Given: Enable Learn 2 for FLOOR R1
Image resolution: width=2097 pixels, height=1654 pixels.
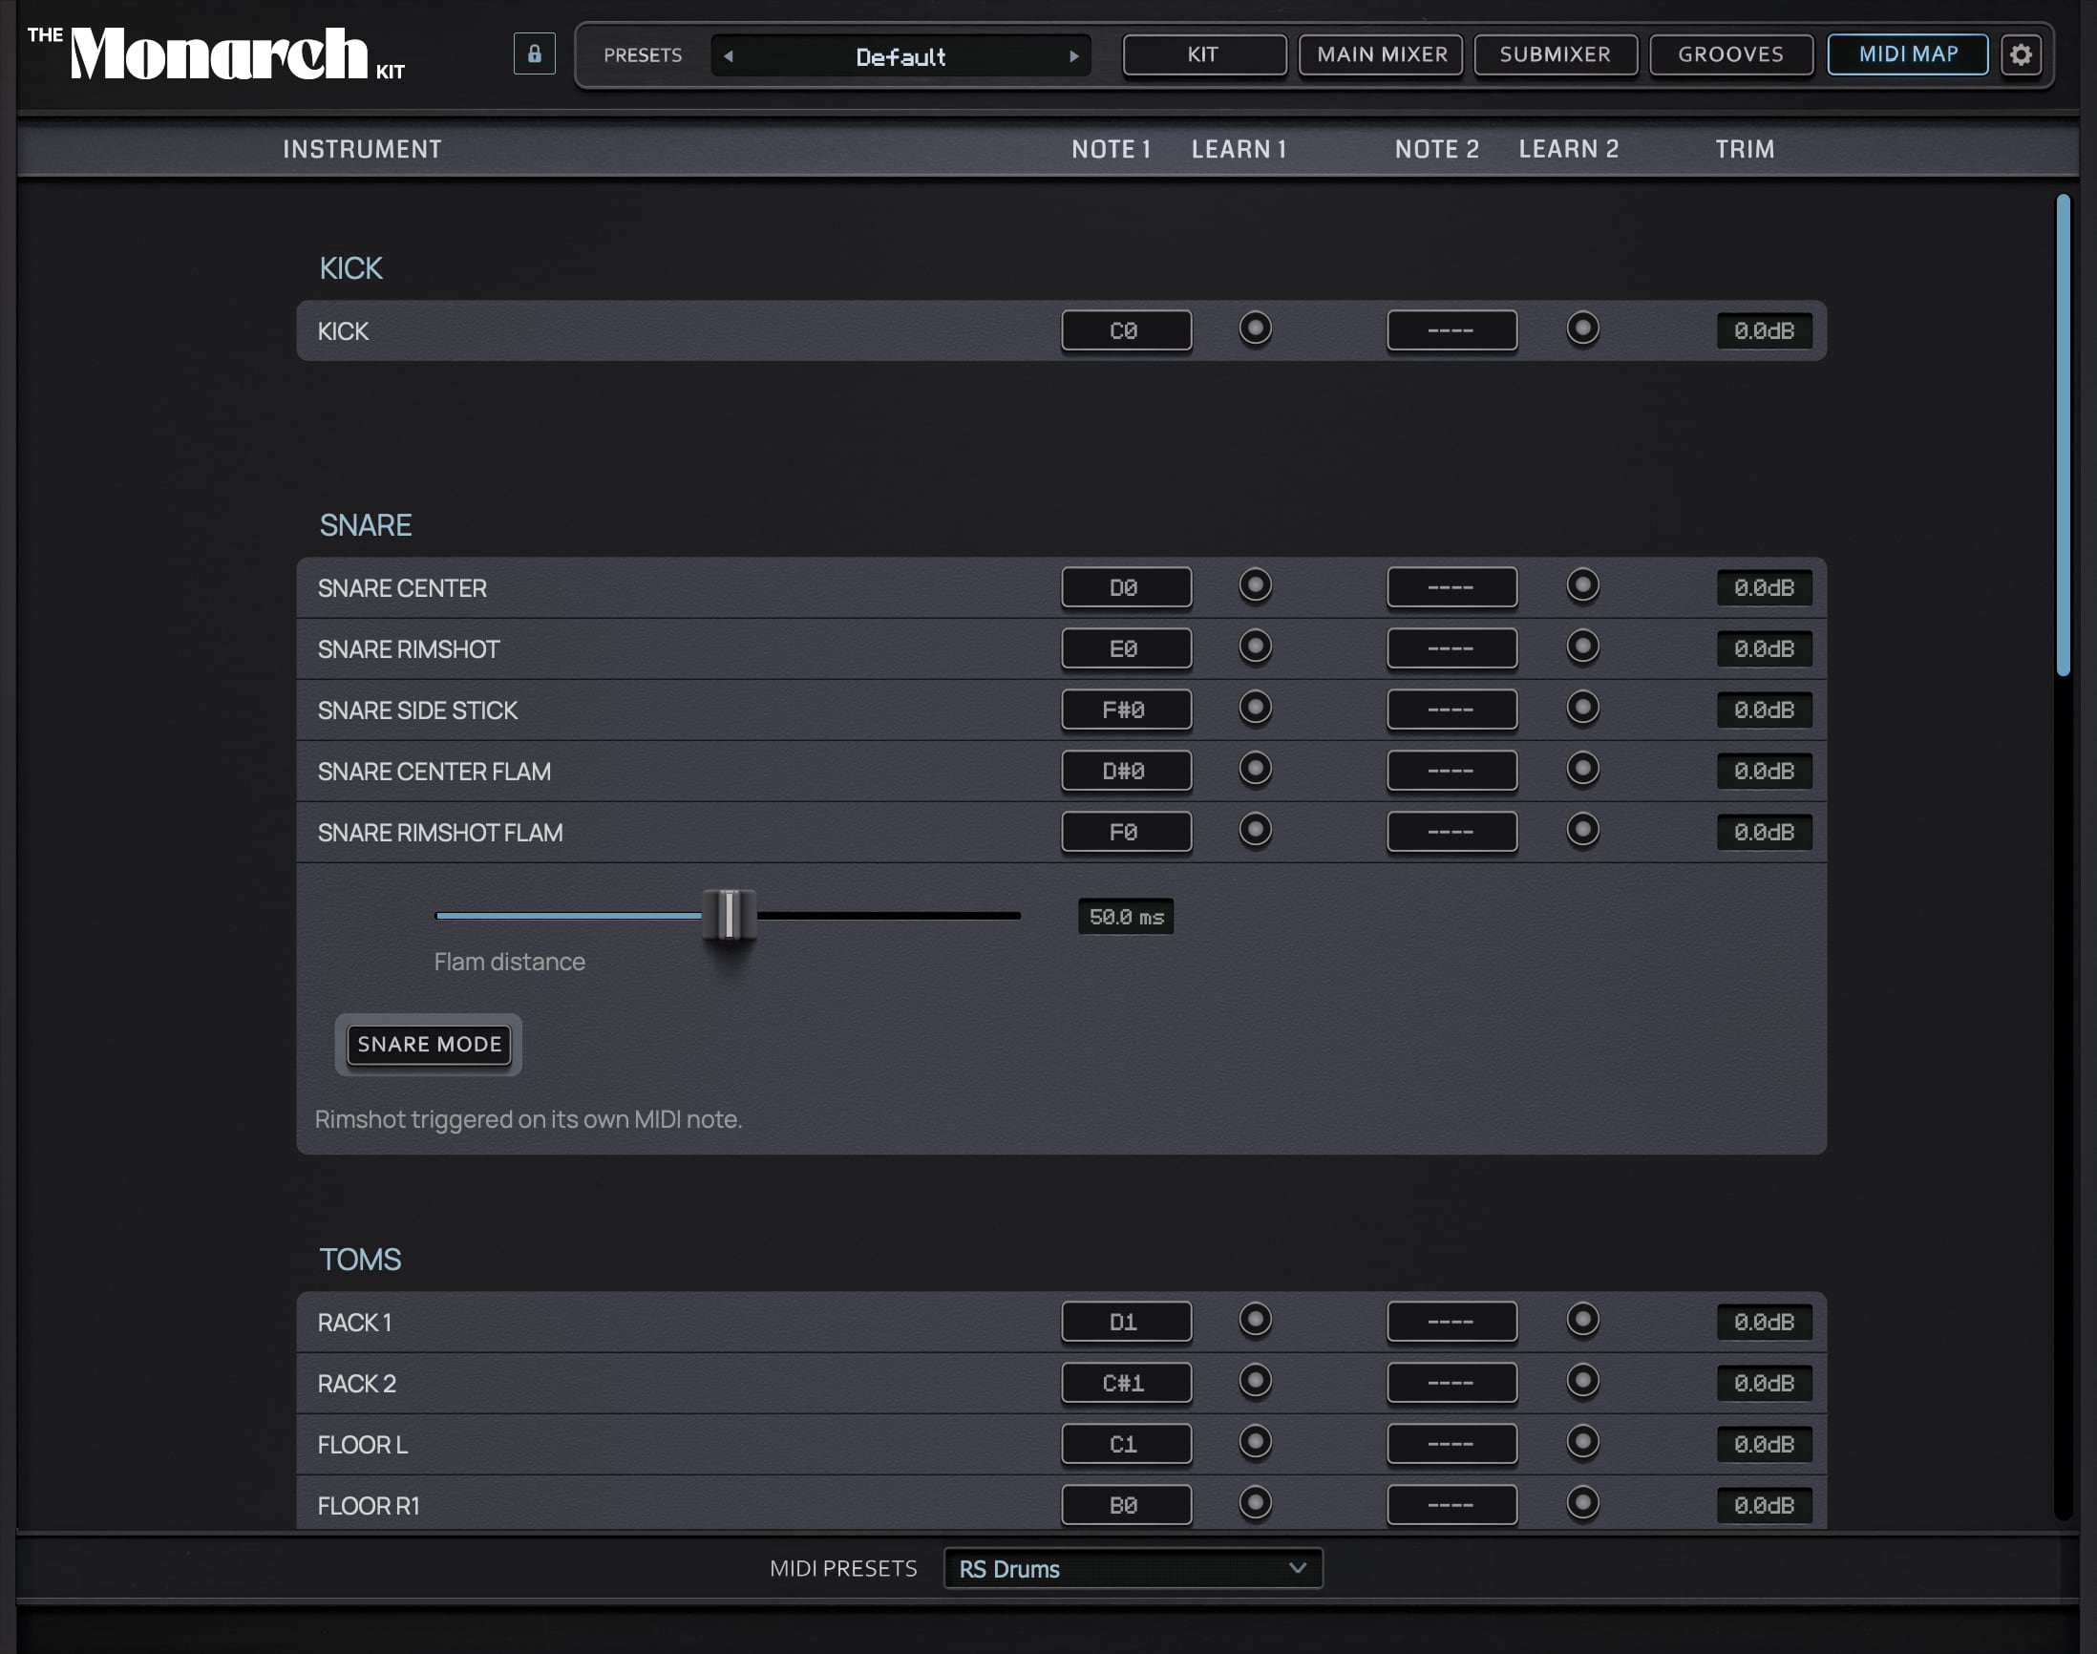Looking at the screenshot, I should 1582,1502.
